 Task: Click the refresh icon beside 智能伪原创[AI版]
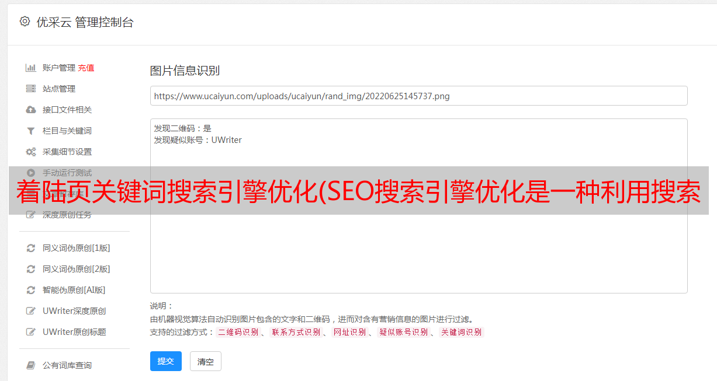pyautogui.click(x=31, y=290)
